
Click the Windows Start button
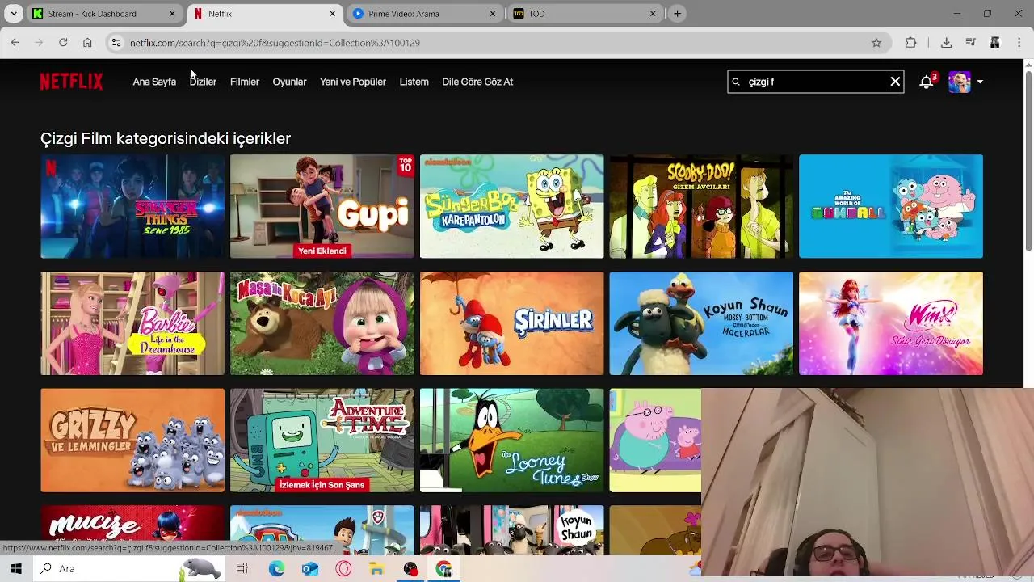pyautogui.click(x=15, y=569)
